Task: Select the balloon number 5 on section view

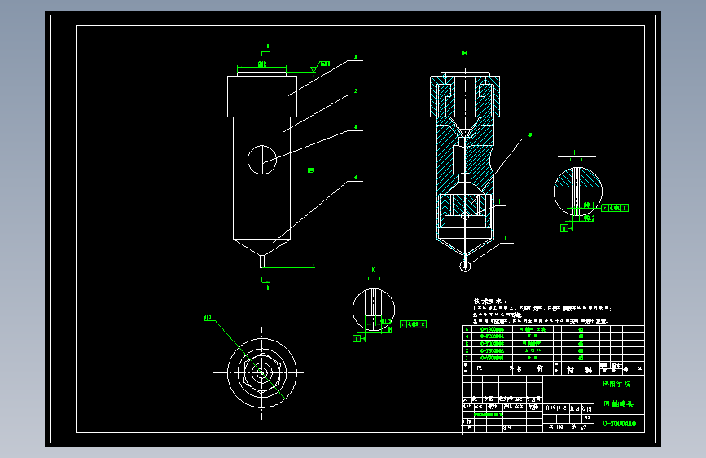Action: coord(530,134)
